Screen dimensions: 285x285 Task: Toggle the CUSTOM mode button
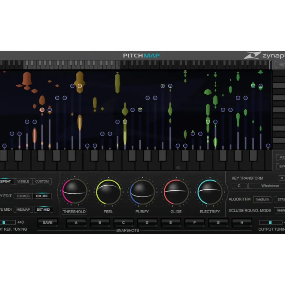click(42, 181)
